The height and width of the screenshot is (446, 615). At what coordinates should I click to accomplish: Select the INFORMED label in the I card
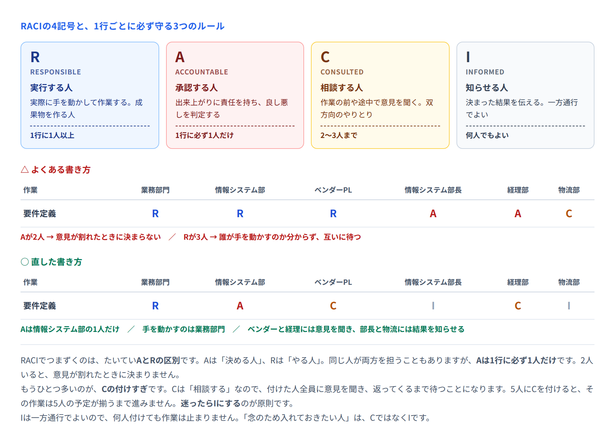click(485, 72)
